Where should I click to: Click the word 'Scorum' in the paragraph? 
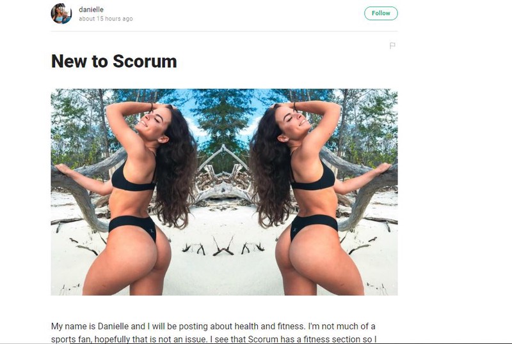click(262, 340)
